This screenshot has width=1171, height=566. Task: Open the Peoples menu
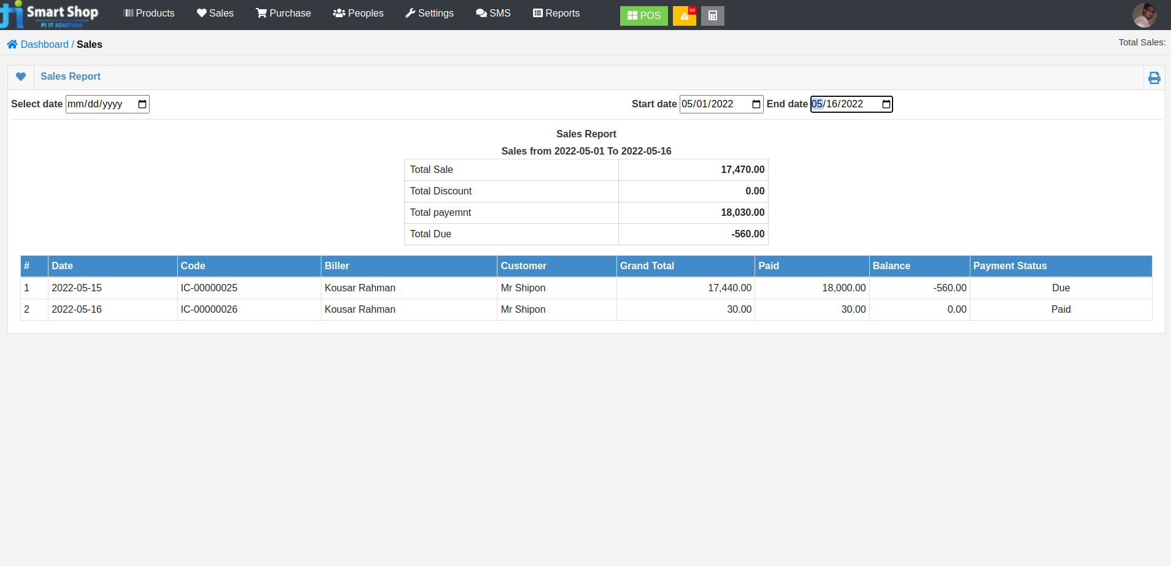coord(358,13)
